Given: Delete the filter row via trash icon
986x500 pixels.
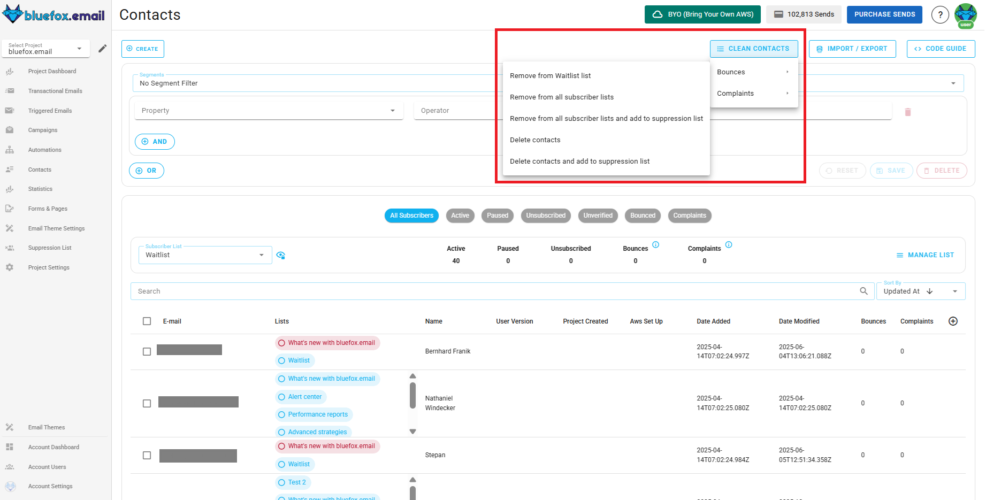Looking at the screenshot, I should [x=908, y=111].
